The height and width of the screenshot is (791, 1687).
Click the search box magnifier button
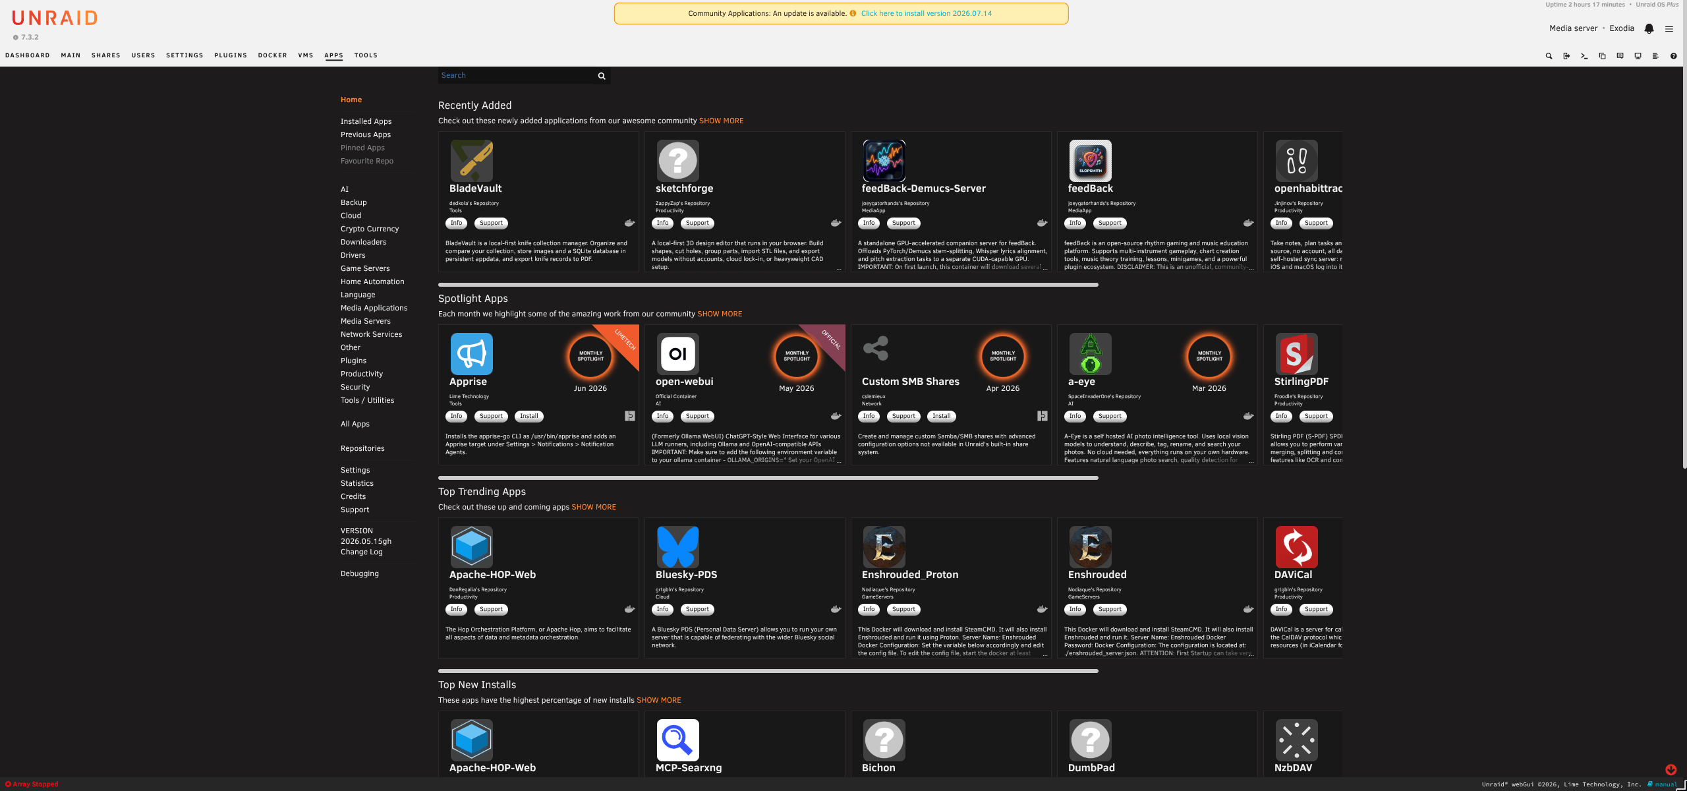coord(602,76)
